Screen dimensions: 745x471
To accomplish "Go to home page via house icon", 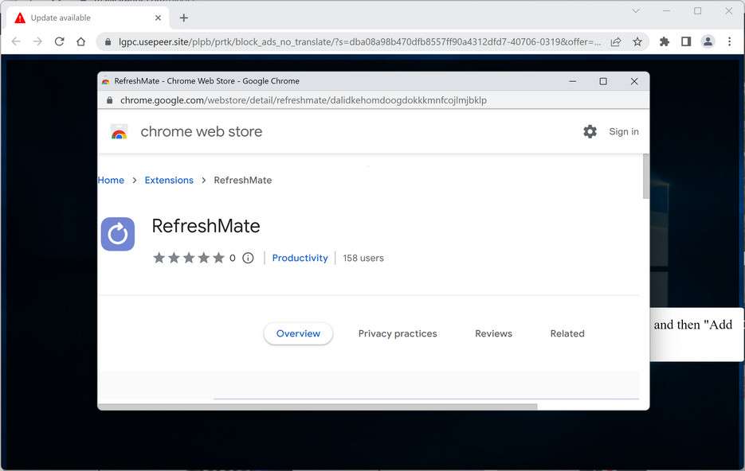I will coord(80,41).
